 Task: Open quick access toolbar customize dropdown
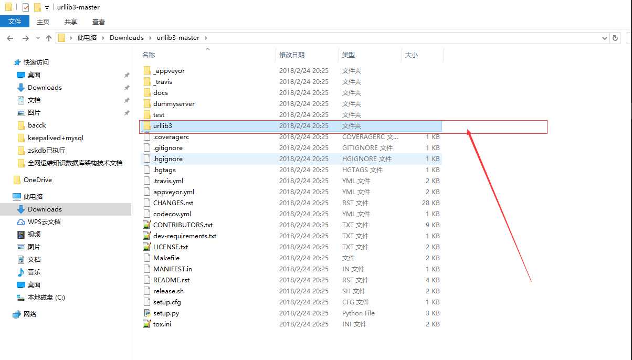tap(47, 8)
